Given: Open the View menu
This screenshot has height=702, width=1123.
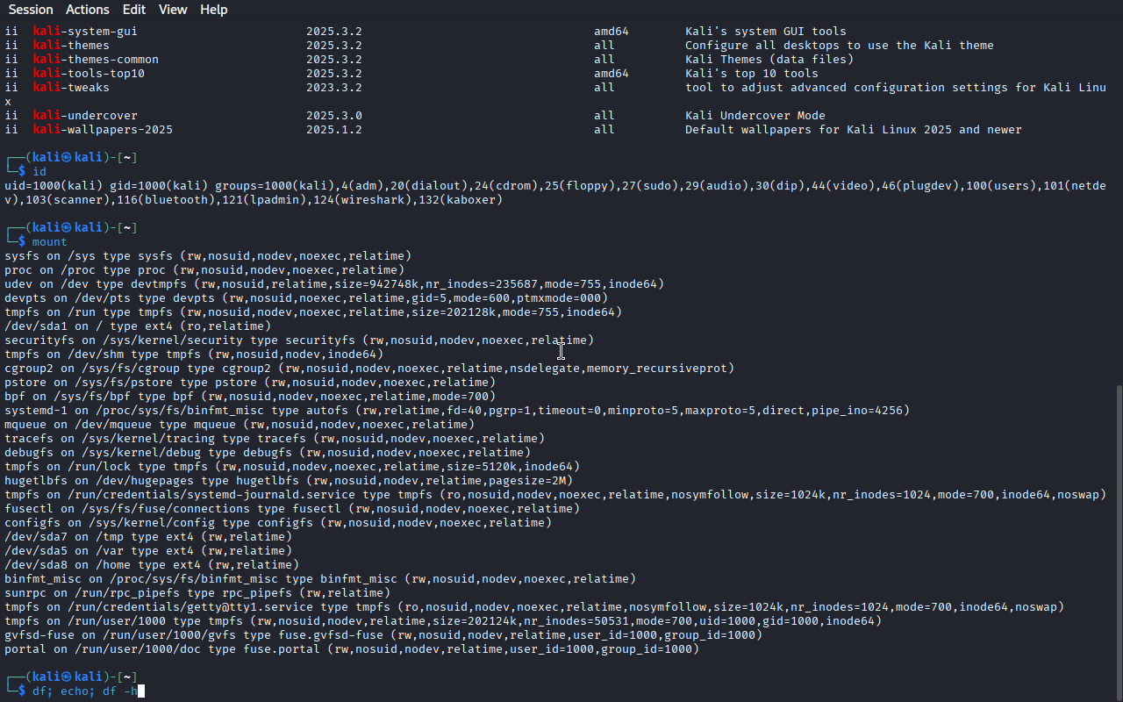Looking at the screenshot, I should coord(173,10).
